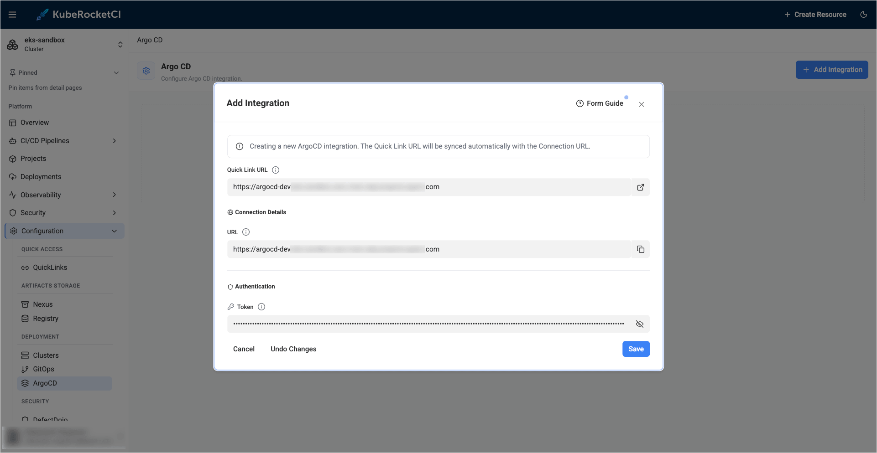Click the key icon beside Token
Screen dimensions: 877x453
click(231, 307)
